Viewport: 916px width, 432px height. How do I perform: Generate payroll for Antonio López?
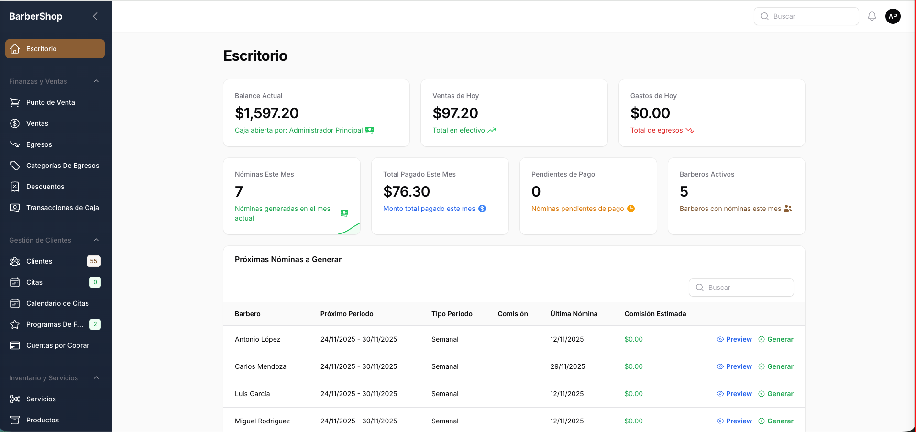[776, 339]
